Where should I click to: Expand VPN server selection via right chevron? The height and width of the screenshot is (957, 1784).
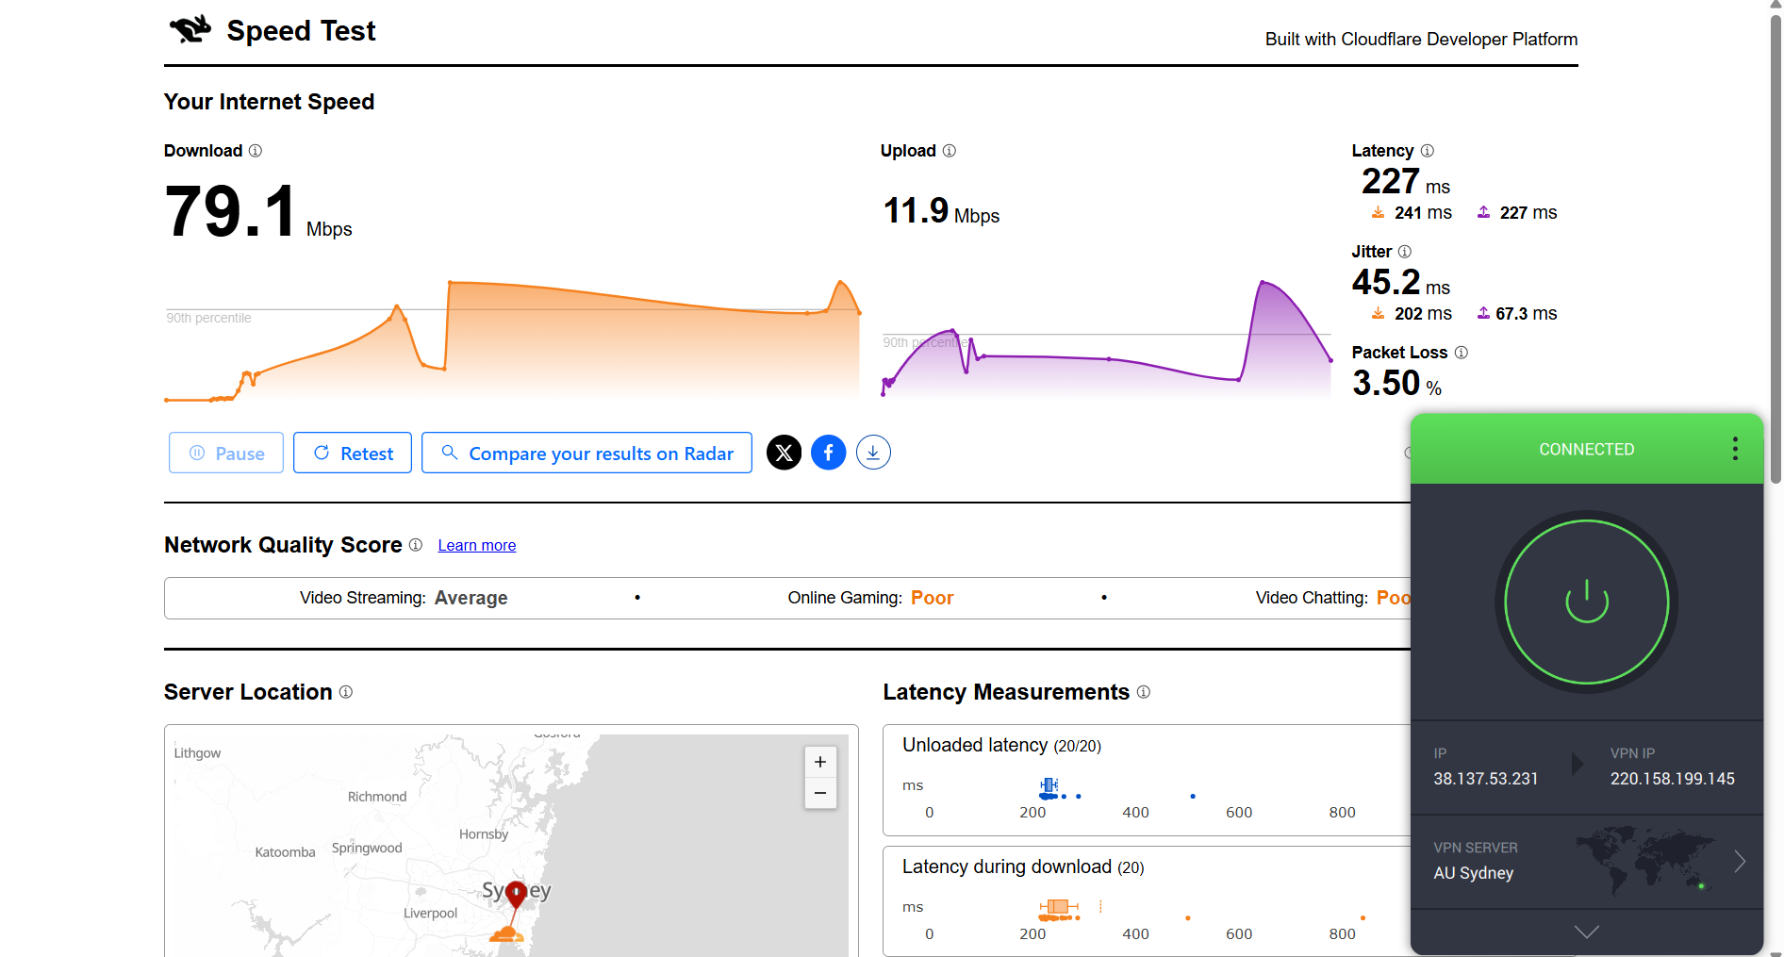pyautogui.click(x=1740, y=861)
